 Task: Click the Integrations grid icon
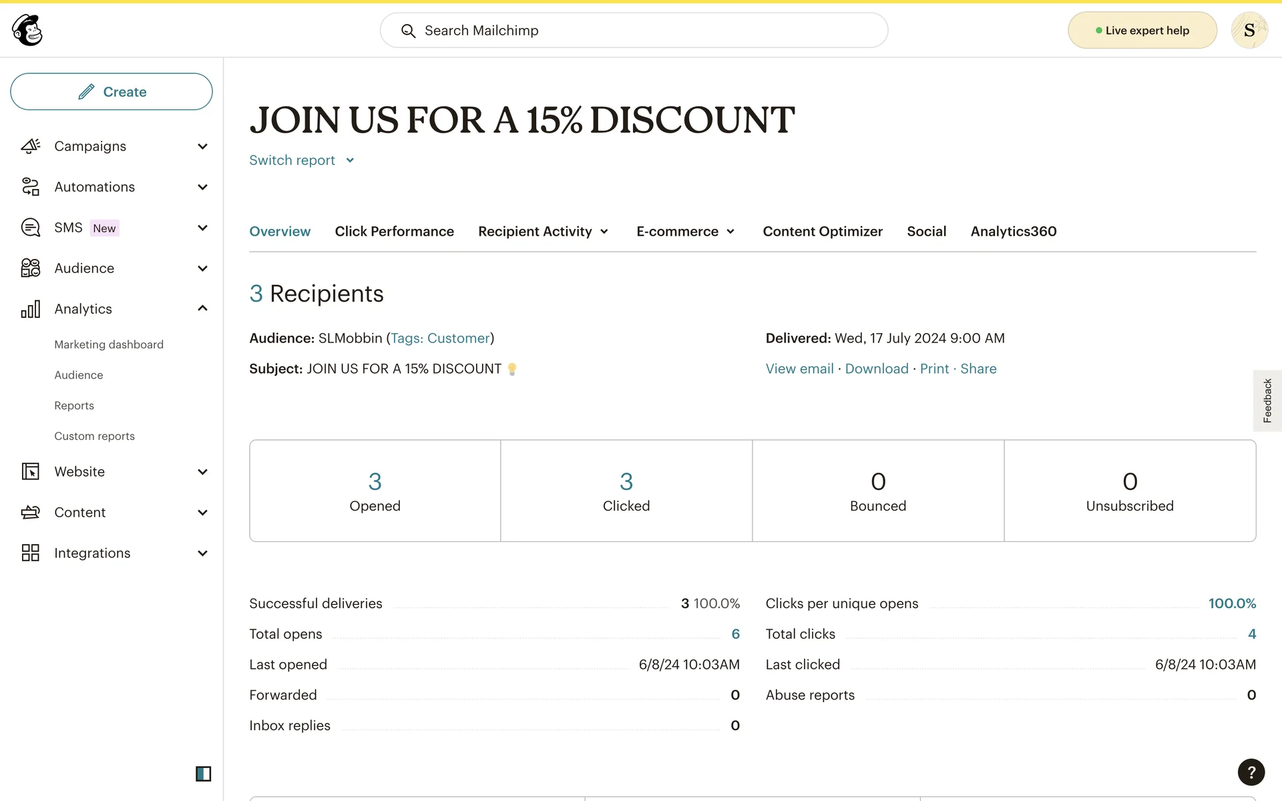tap(31, 553)
